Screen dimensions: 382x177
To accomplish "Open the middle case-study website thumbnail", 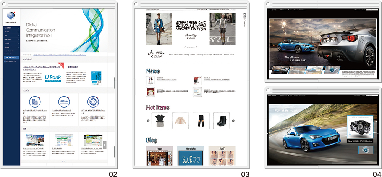I will (x=64, y=140).
